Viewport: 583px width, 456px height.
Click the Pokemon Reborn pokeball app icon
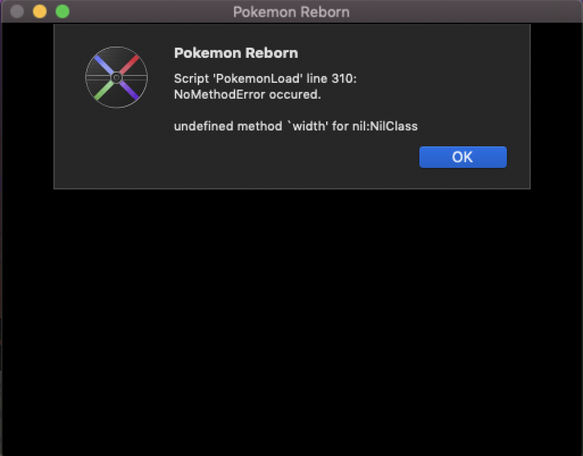116,77
